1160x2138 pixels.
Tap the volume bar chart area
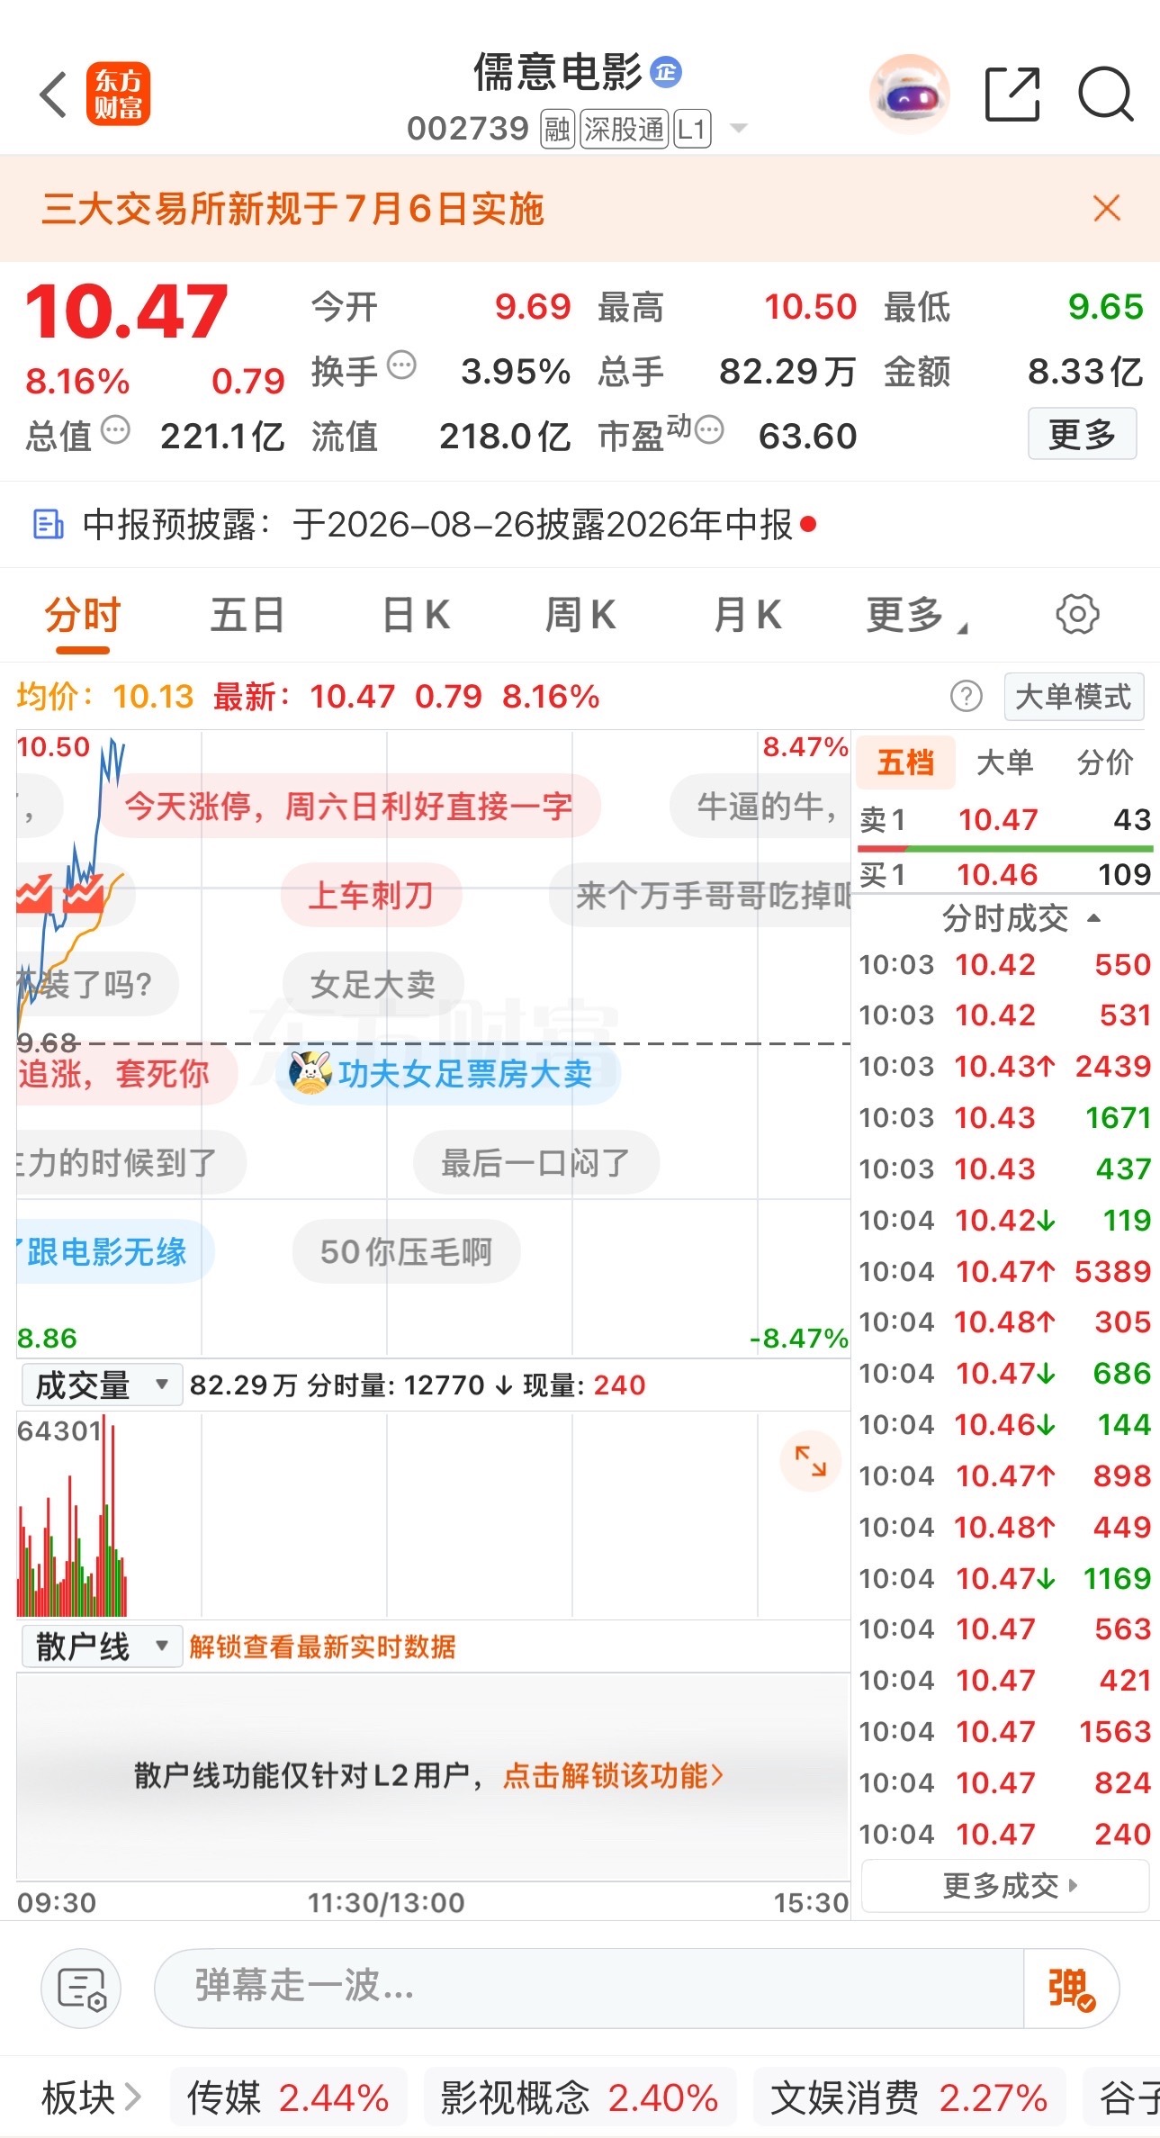click(434, 1515)
